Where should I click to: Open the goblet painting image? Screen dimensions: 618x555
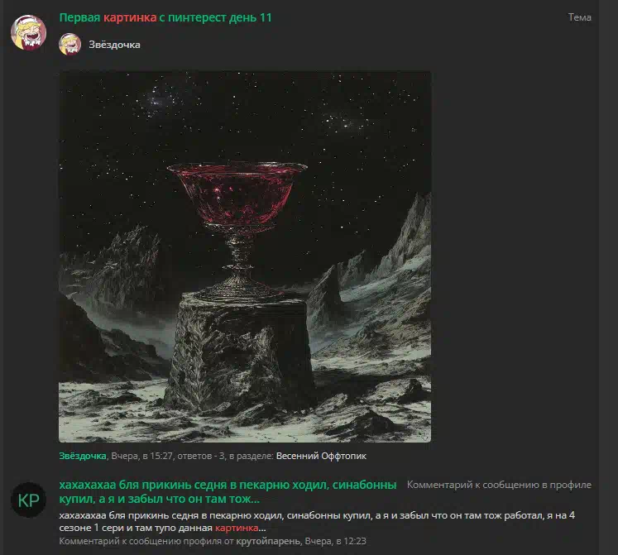click(x=245, y=256)
